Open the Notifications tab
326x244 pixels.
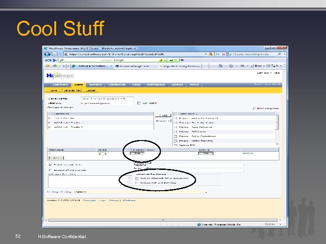tap(156, 84)
